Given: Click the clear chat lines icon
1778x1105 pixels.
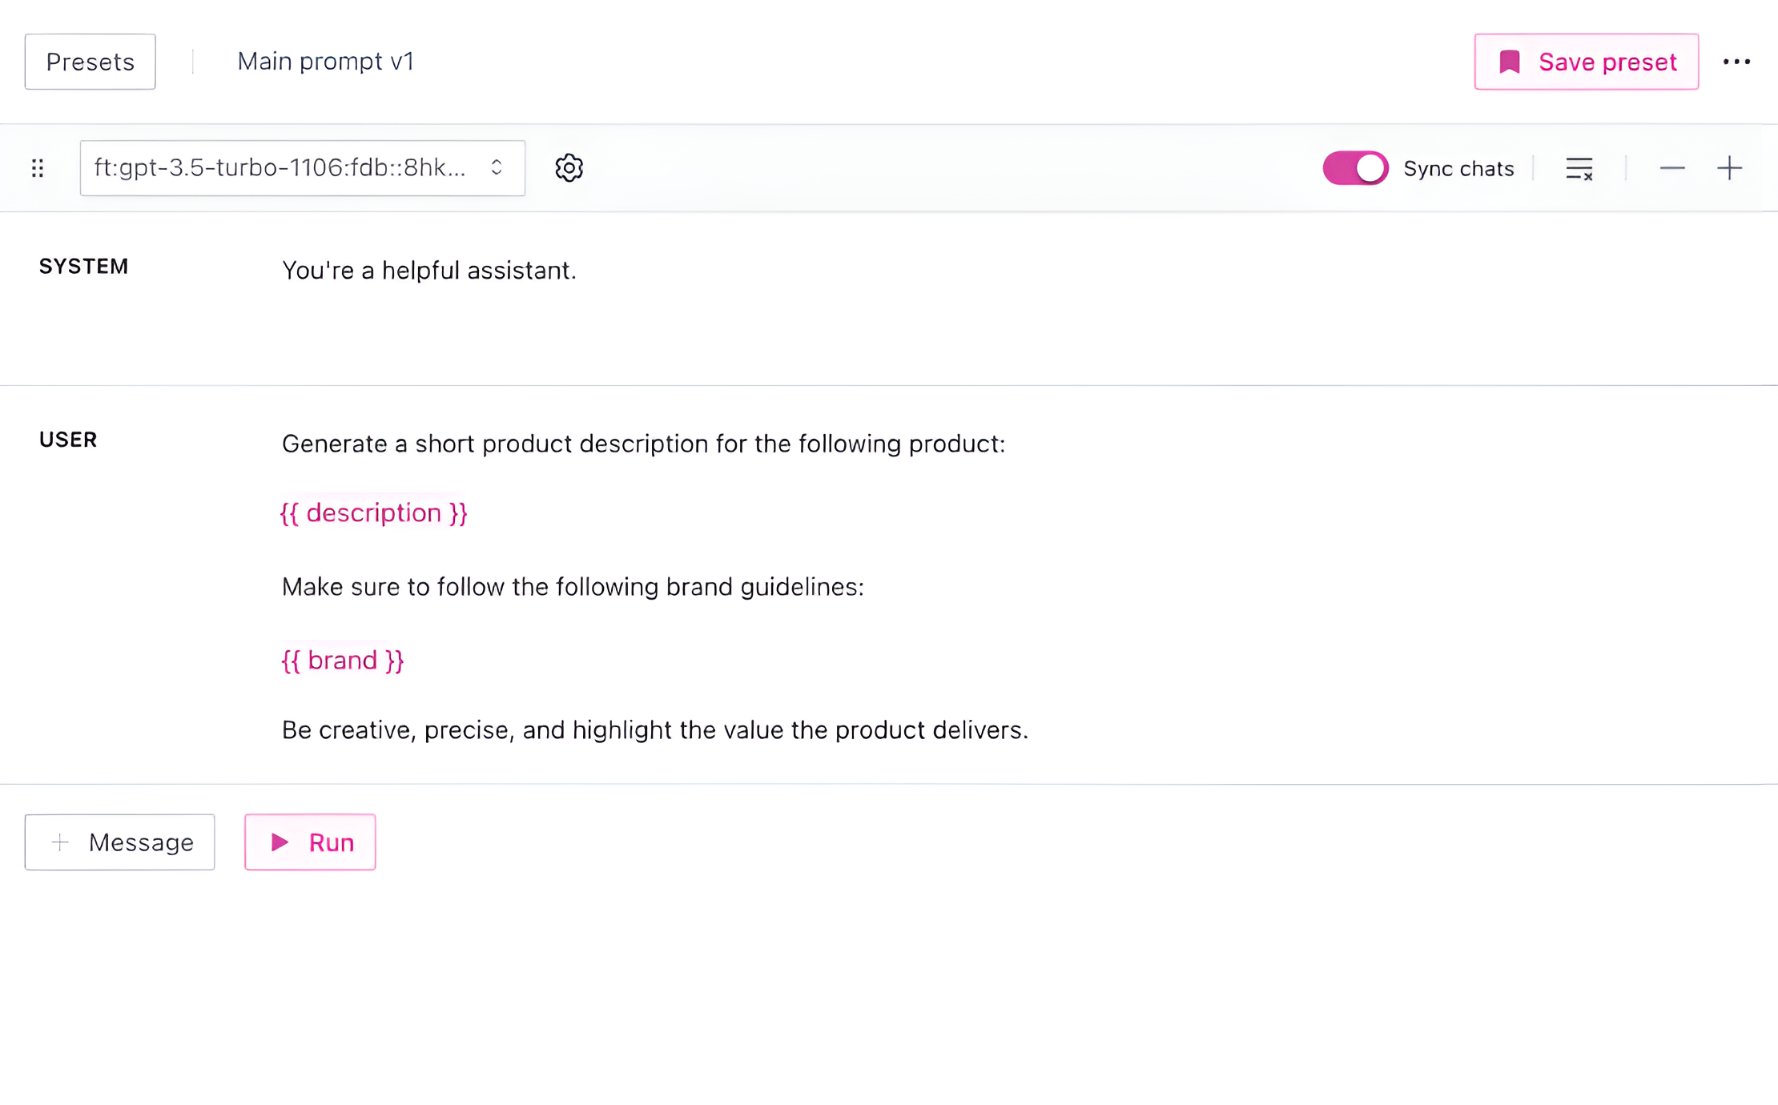Looking at the screenshot, I should click(1579, 168).
